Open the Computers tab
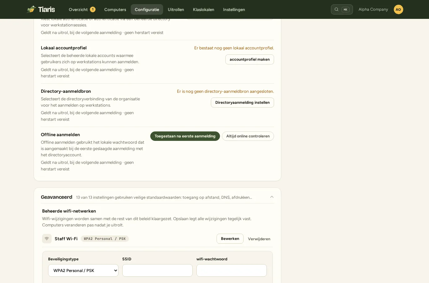Viewport: 429px width, 283px height. click(115, 9)
